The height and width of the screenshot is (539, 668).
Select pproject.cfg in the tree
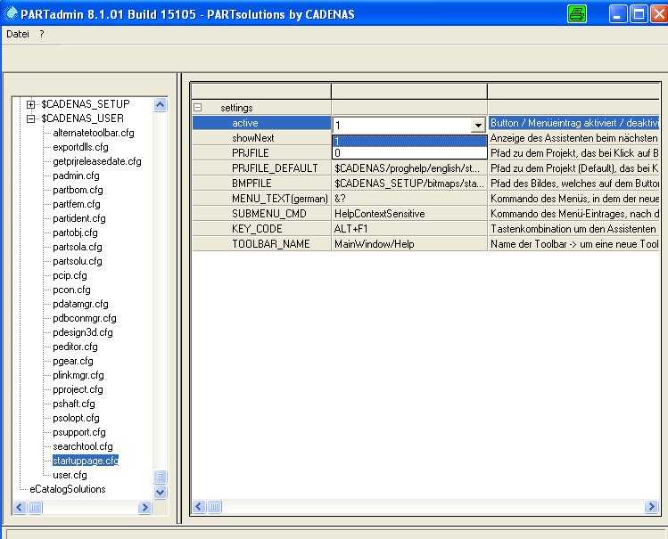[x=78, y=389]
